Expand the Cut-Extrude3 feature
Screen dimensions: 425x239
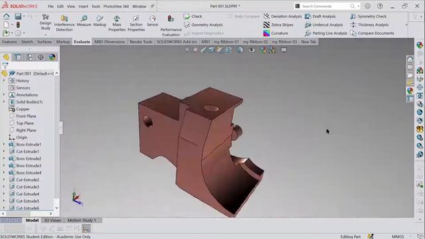(4, 187)
